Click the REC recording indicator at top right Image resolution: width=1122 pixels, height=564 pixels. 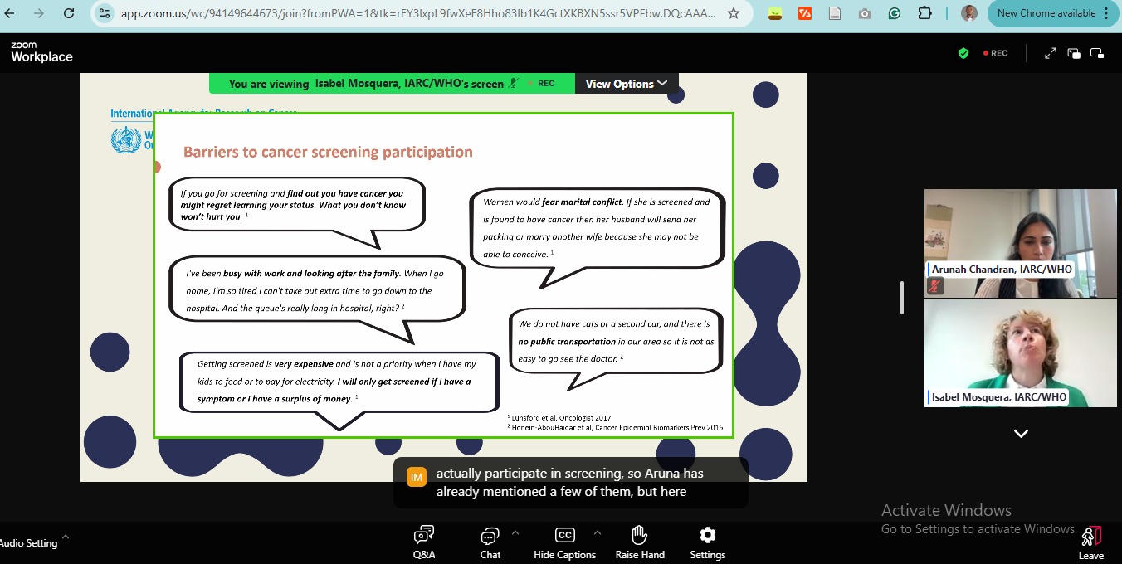tap(995, 53)
